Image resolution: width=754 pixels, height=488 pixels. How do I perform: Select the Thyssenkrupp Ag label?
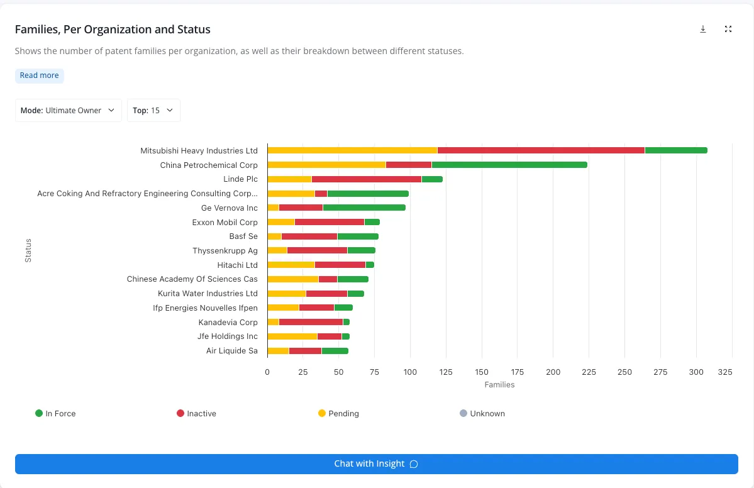tap(225, 250)
